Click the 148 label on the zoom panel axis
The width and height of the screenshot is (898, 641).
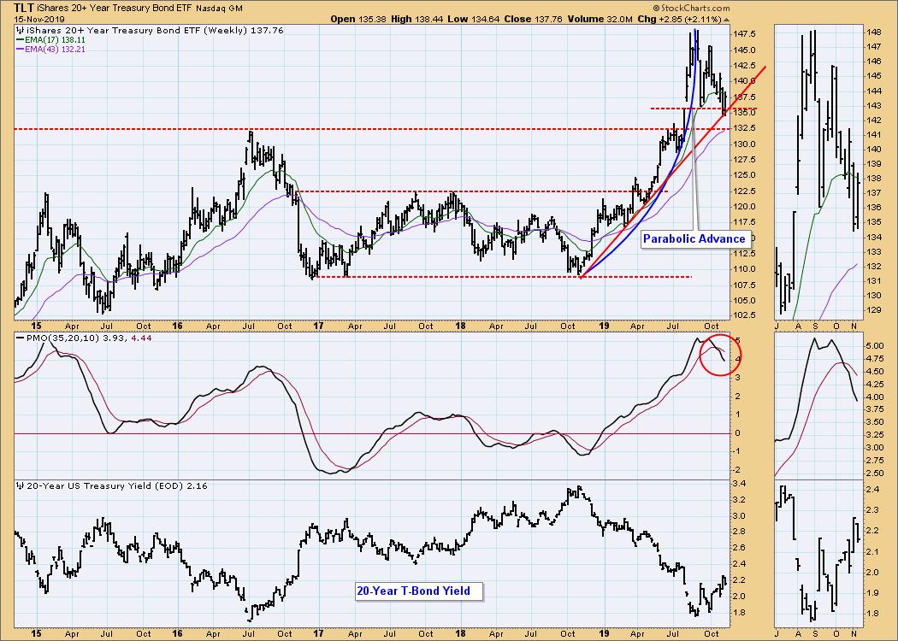[x=874, y=32]
